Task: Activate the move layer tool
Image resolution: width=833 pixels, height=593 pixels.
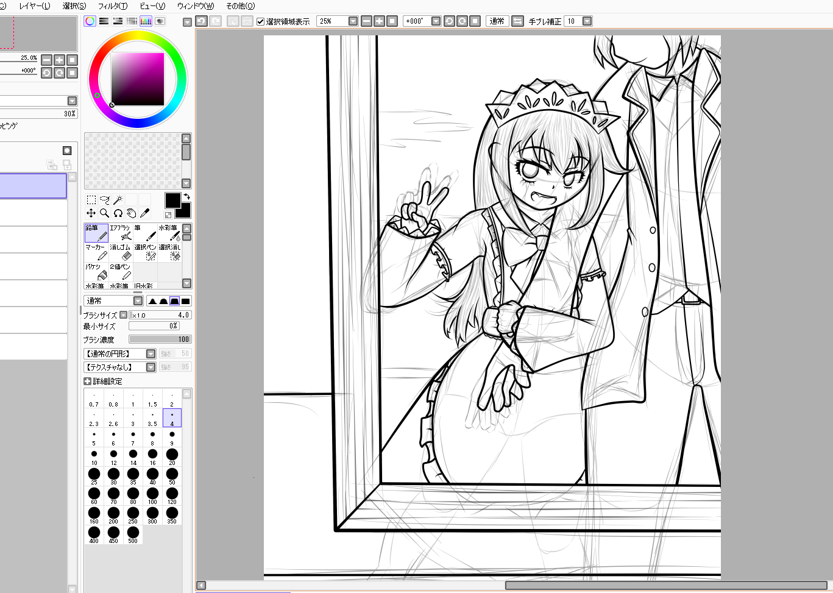Action: (91, 213)
